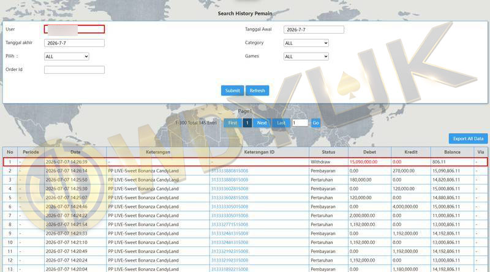Click the Refresh button
490x272 pixels.
tap(257, 90)
